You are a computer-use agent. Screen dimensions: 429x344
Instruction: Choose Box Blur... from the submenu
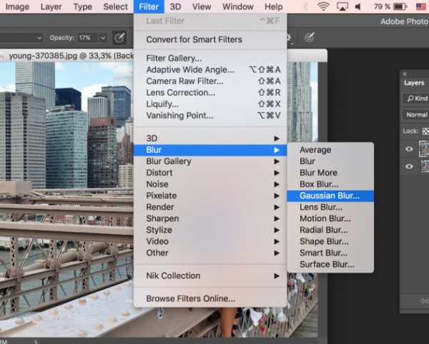(x=330, y=184)
